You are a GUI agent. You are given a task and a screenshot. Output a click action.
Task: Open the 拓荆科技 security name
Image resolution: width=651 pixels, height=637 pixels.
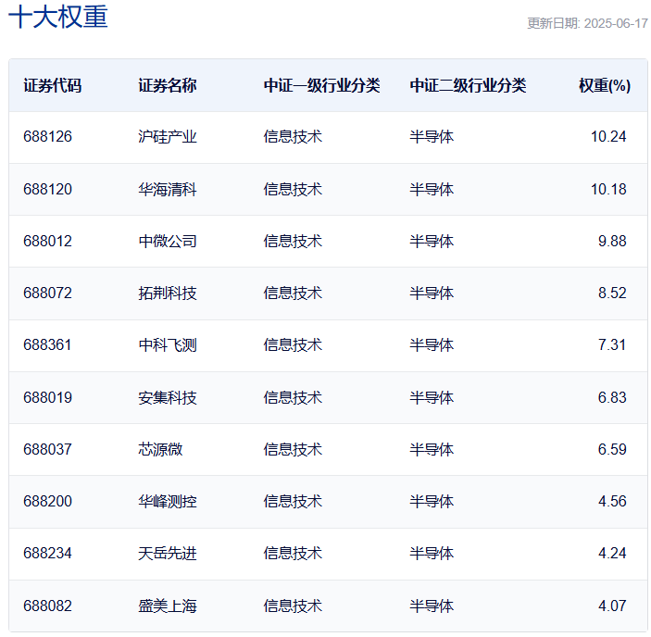pyautogui.click(x=168, y=293)
